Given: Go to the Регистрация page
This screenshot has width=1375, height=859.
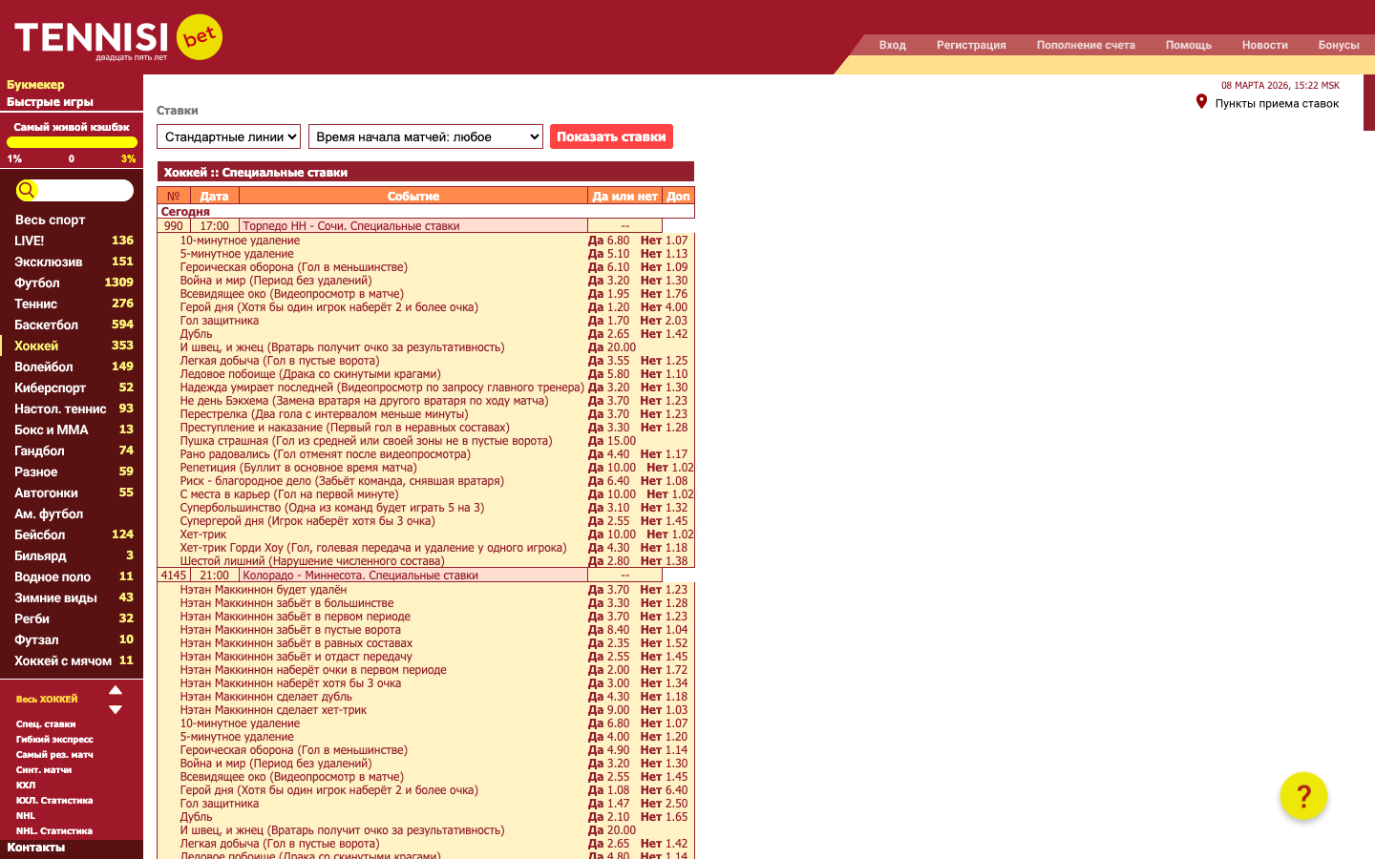Looking at the screenshot, I should pos(971,45).
